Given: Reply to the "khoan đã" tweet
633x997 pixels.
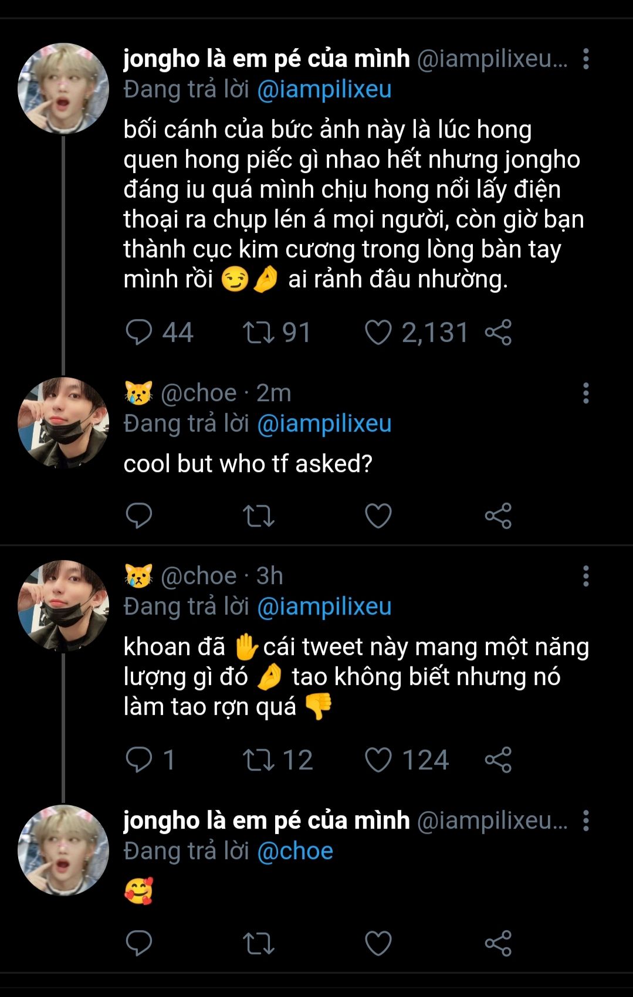Looking at the screenshot, I should click(x=139, y=760).
